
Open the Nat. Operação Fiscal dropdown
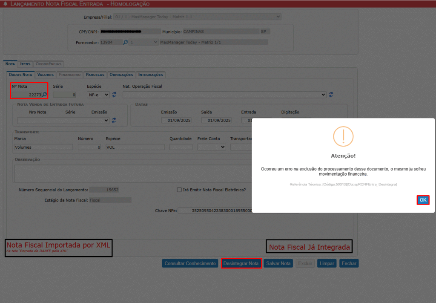224,95
